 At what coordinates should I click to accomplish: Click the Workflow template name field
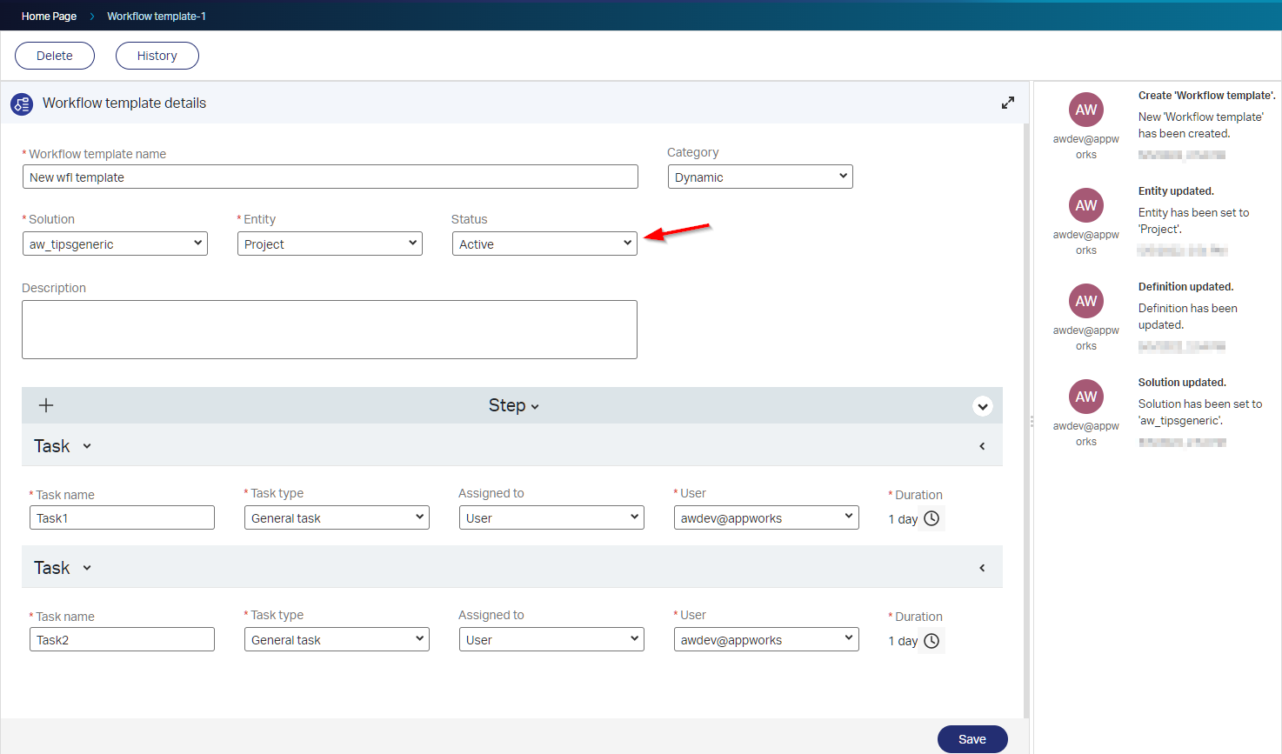point(330,177)
